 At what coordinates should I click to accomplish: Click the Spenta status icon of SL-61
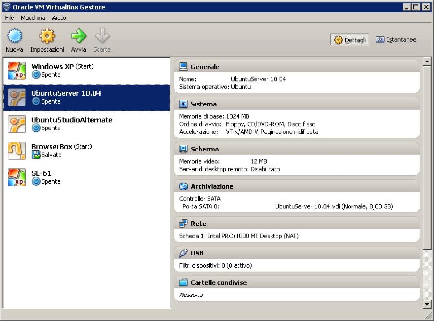[x=36, y=182]
